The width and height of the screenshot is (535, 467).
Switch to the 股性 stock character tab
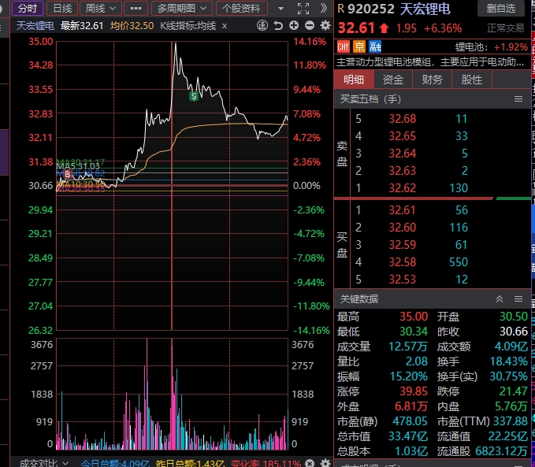click(472, 80)
